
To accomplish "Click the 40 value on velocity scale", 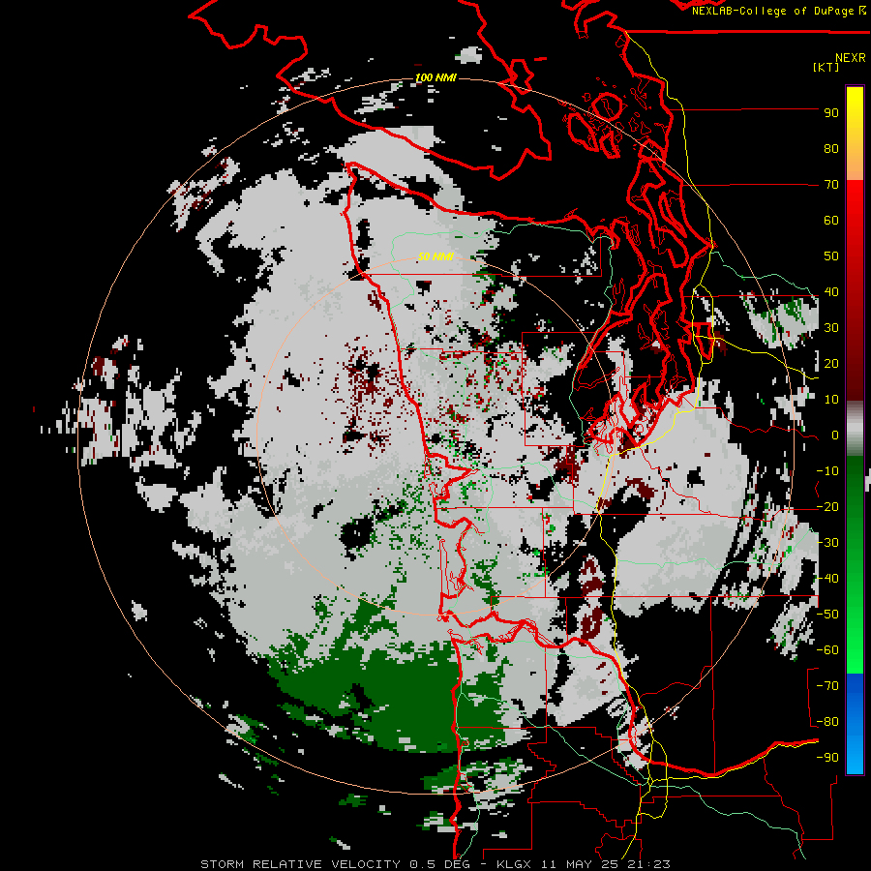I will 831,292.
